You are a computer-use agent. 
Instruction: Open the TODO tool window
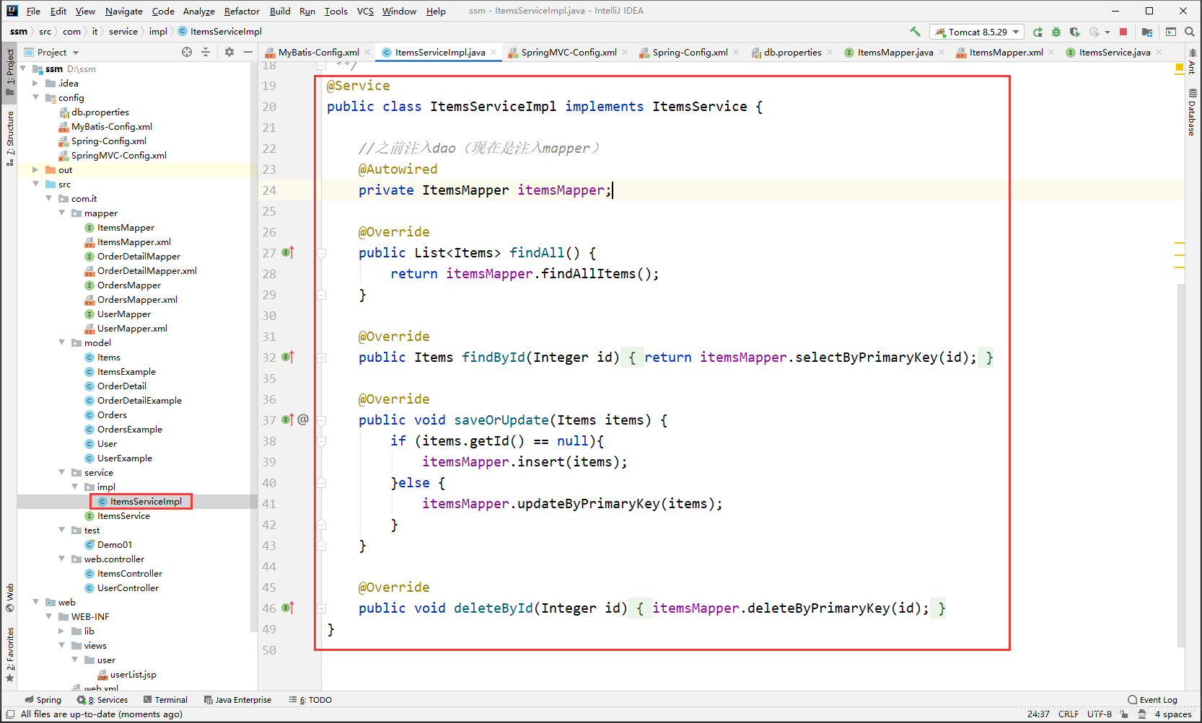[310, 699]
